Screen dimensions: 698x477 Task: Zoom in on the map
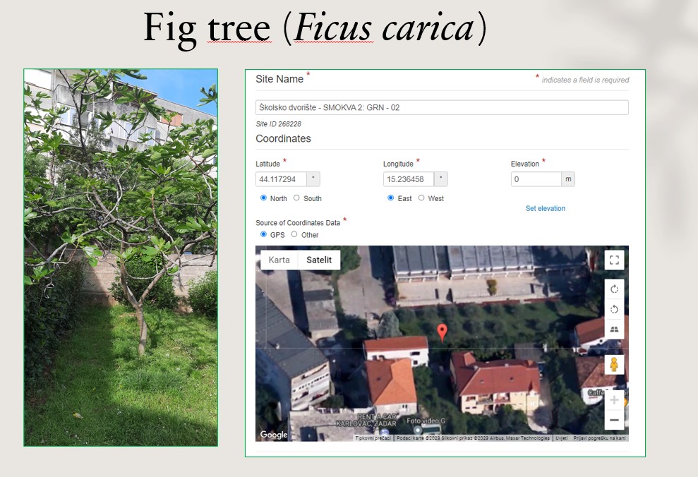[614, 400]
